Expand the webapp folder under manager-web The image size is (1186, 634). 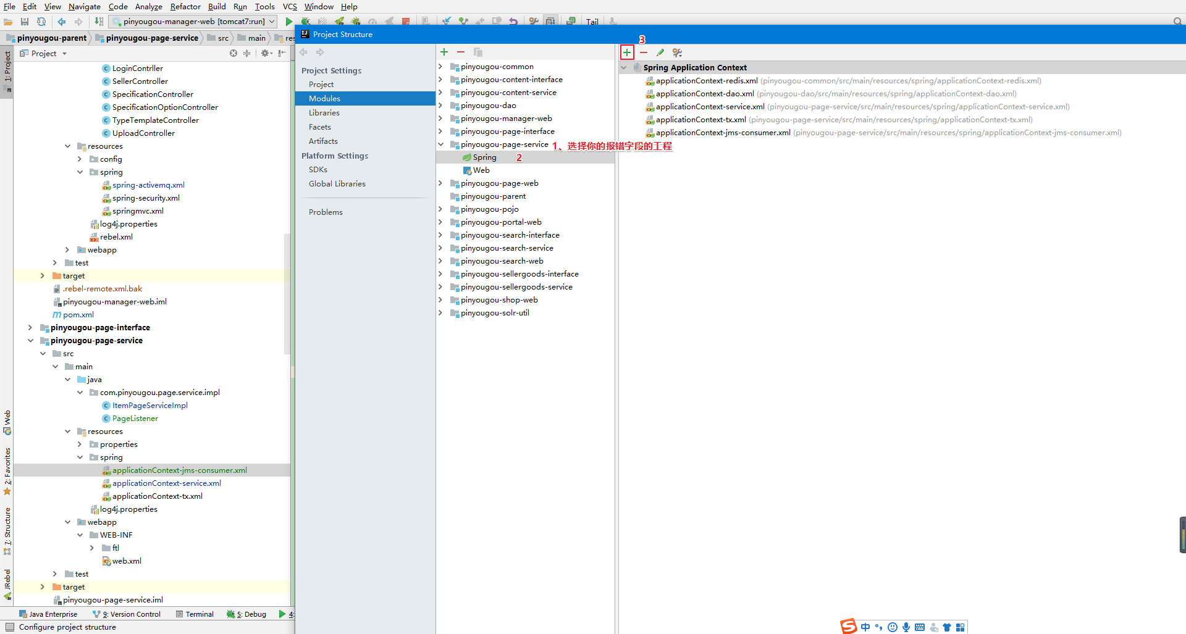click(x=67, y=250)
